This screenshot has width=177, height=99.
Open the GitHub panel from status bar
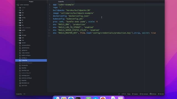(153, 94)
